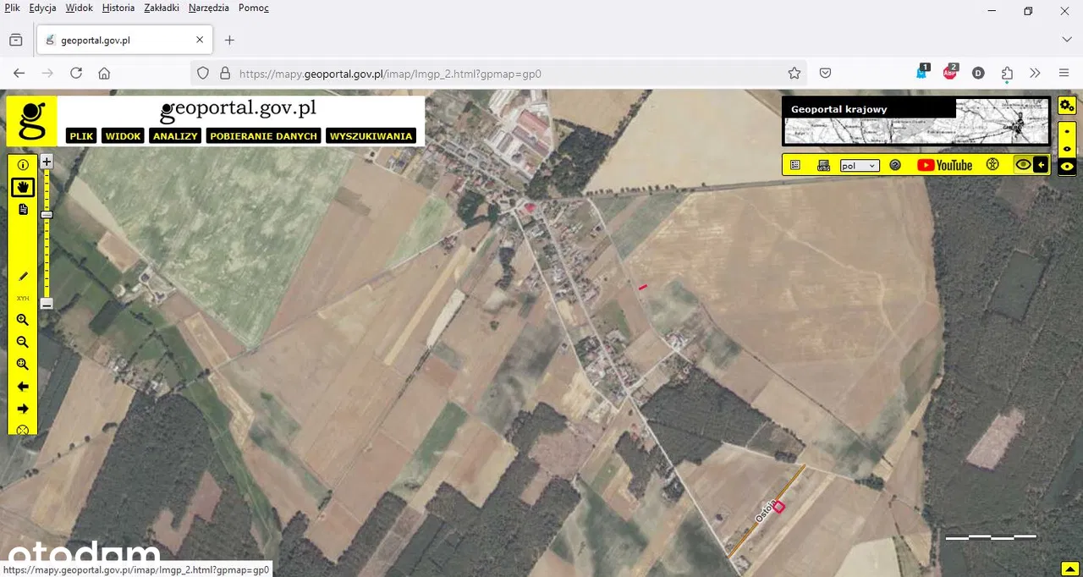
Task: Select the largest eye view-size option
Action: (x=1067, y=167)
